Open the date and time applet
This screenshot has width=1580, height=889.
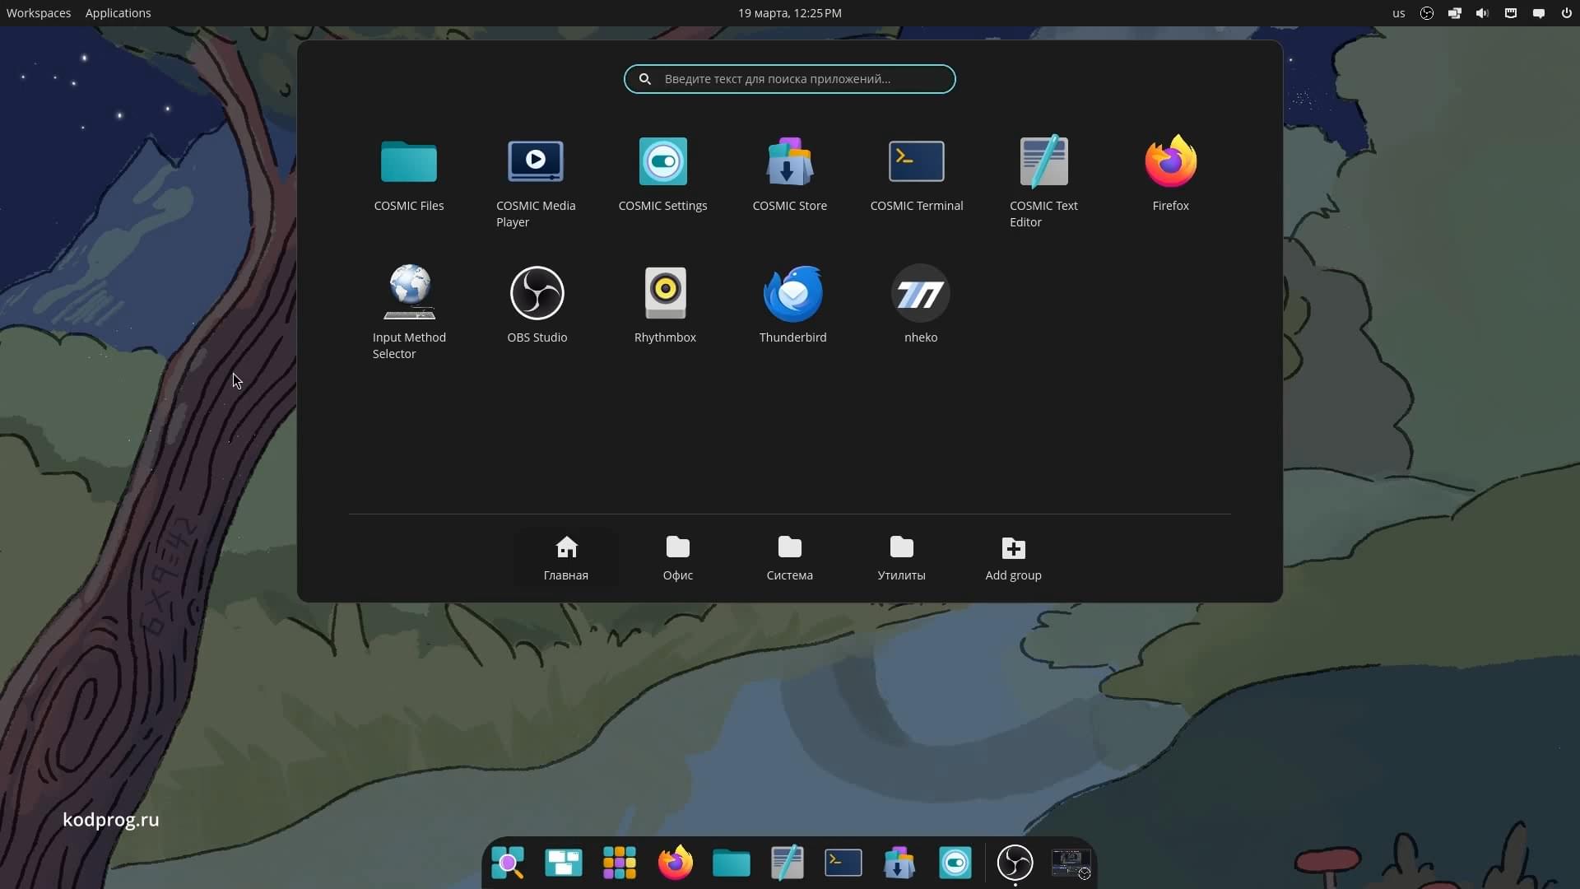[x=789, y=13]
